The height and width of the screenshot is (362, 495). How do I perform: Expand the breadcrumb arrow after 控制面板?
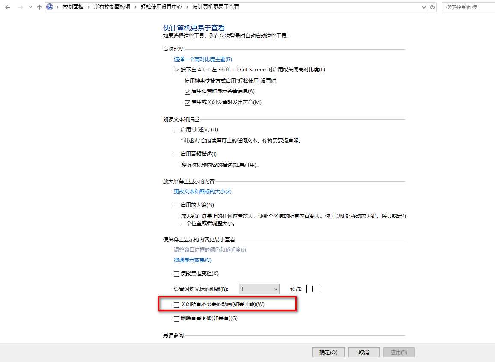[90, 7]
